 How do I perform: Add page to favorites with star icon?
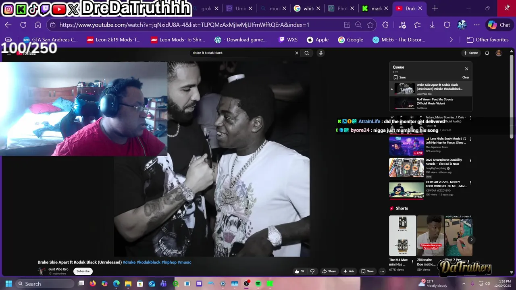click(x=370, y=25)
